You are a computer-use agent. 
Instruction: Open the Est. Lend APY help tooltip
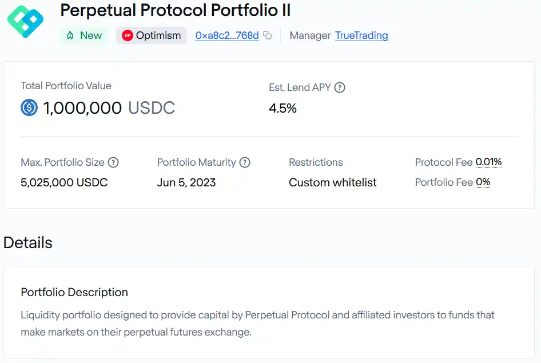(340, 87)
